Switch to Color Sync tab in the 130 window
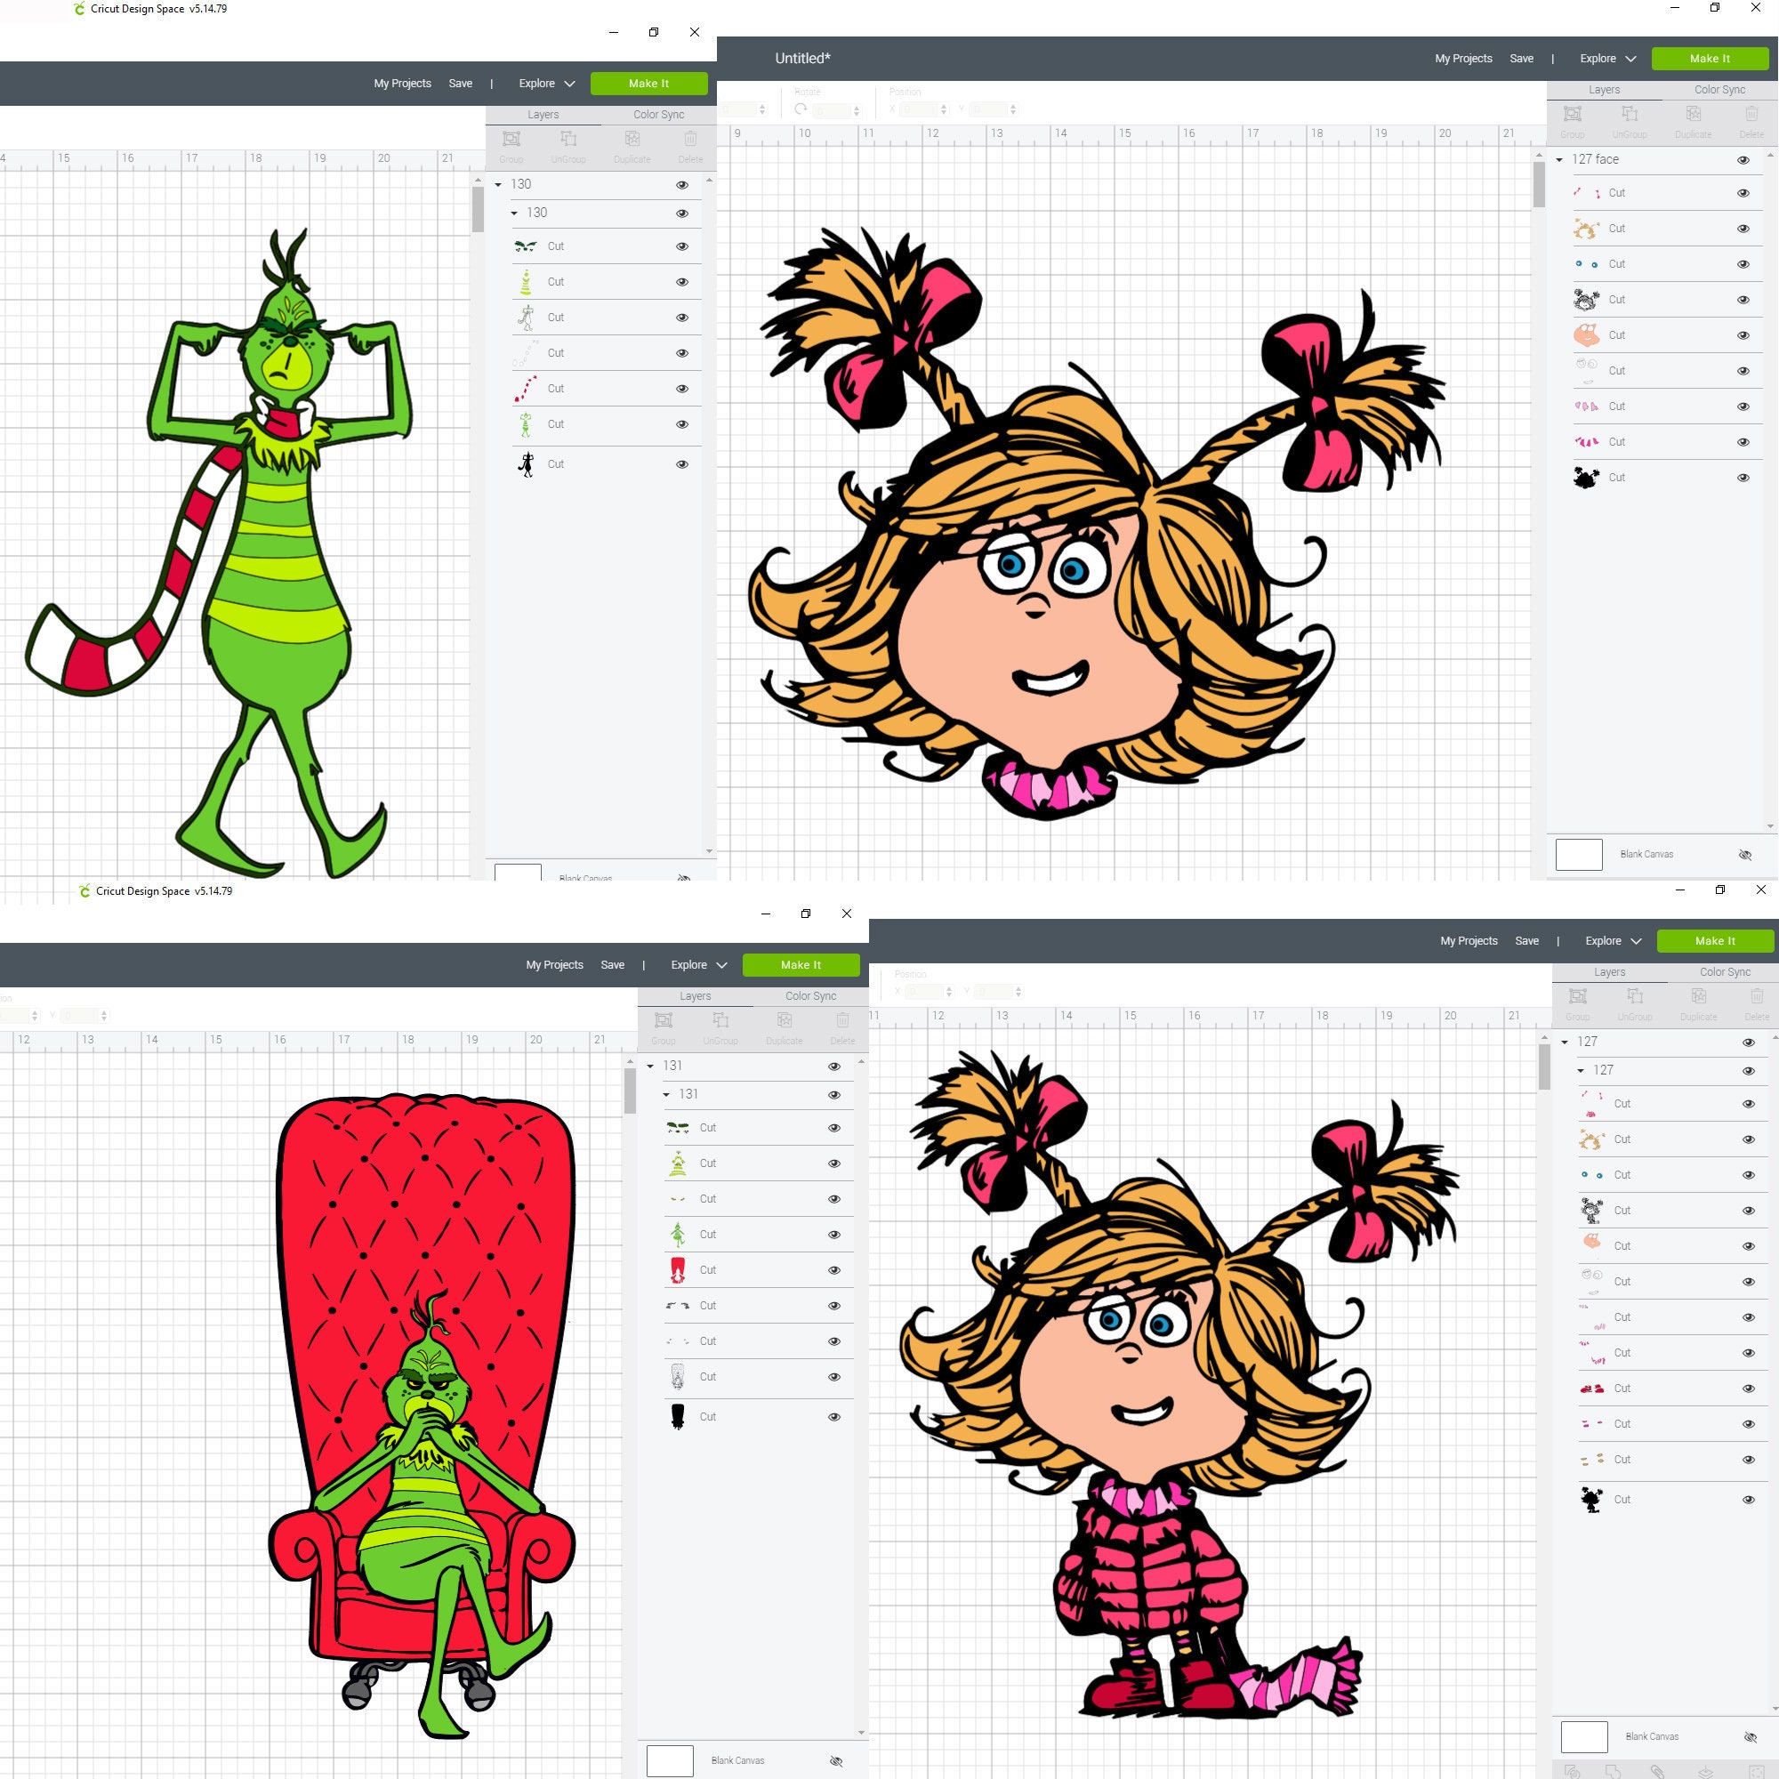The image size is (1779, 1779). [658, 114]
